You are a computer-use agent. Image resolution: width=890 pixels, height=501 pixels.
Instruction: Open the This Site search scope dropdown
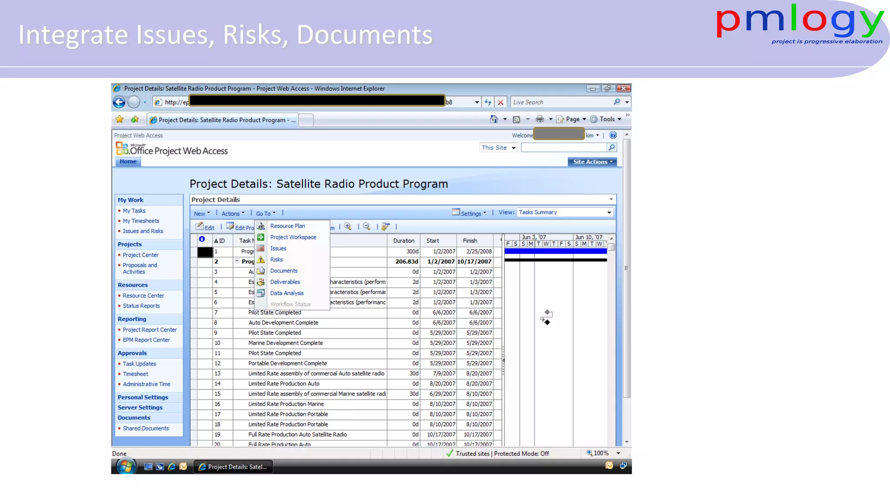498,147
